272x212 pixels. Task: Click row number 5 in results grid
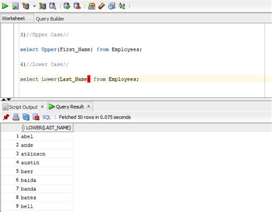[17, 171]
